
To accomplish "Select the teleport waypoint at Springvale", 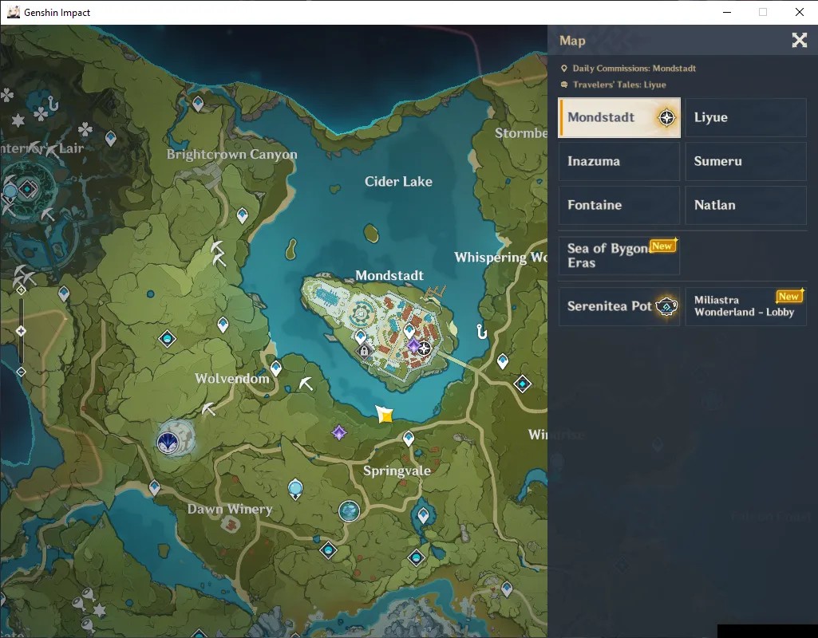I will [409, 439].
